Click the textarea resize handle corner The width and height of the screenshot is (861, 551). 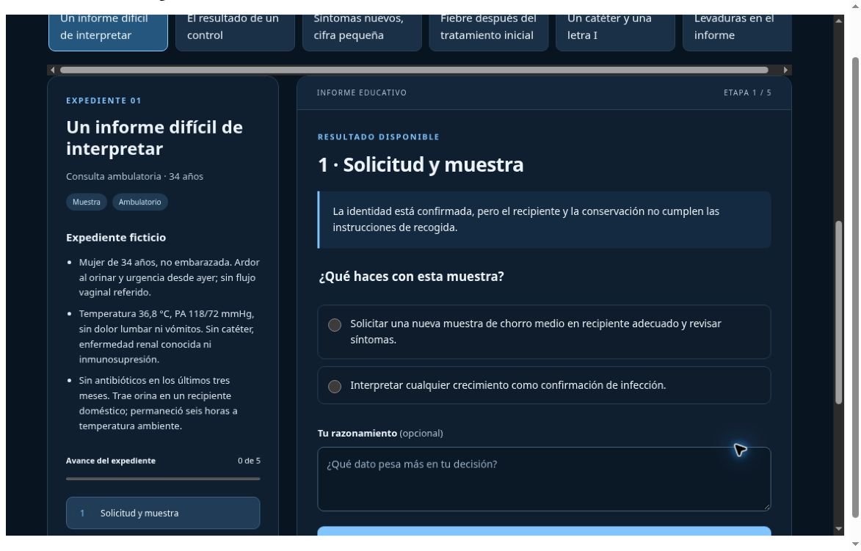[x=766, y=506]
